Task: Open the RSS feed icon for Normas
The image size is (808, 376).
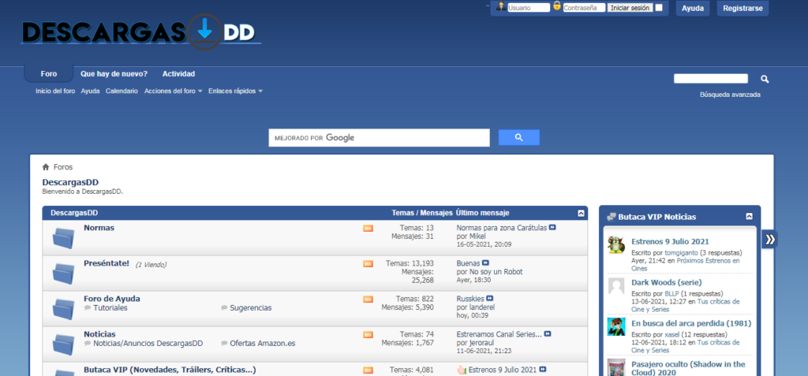Action: pos(368,228)
